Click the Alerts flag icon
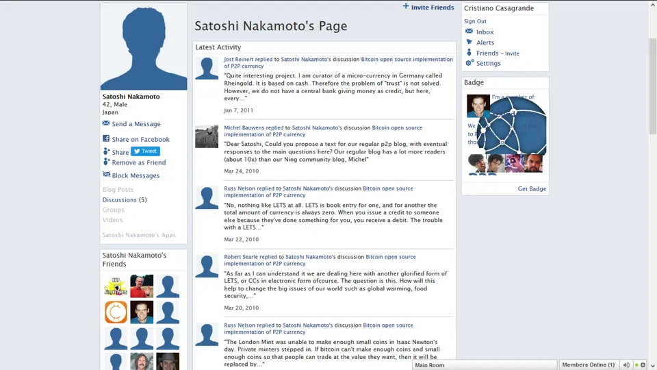This screenshot has width=657, height=370. pos(469,42)
